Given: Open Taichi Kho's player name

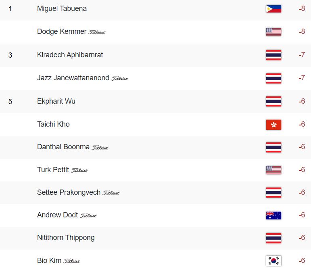Looking at the screenshot, I should 53,124.
